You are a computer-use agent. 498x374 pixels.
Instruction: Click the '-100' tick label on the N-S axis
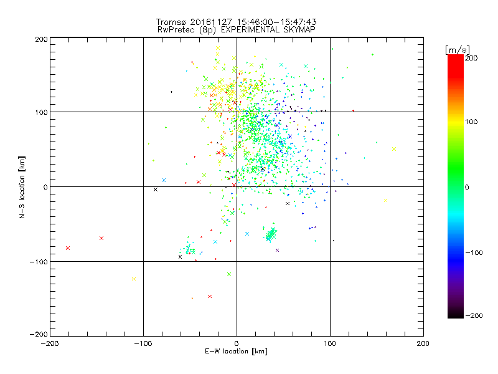[x=39, y=262]
